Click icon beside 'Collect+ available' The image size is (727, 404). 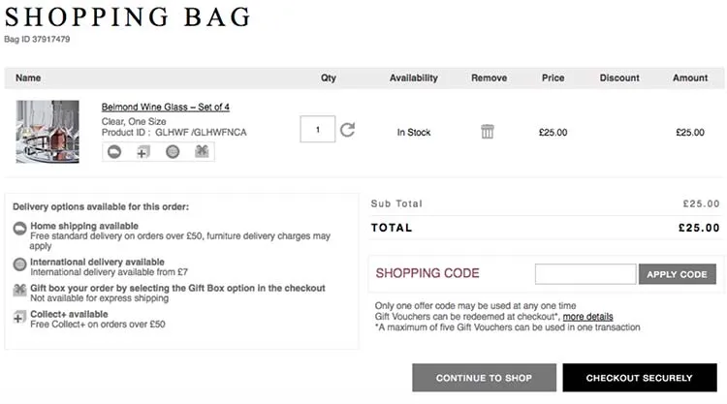coord(20,316)
